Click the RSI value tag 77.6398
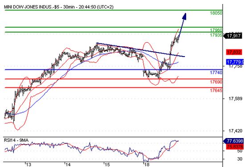The height and width of the screenshot is (167, 245). 233,141
